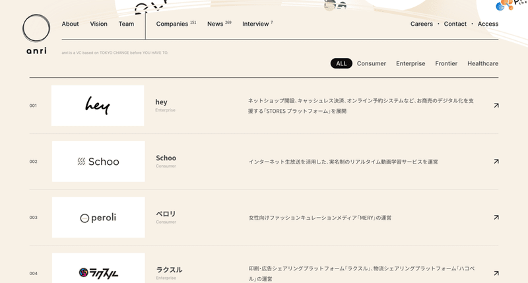Click the Schoo company name
The width and height of the screenshot is (528, 283).
point(166,158)
